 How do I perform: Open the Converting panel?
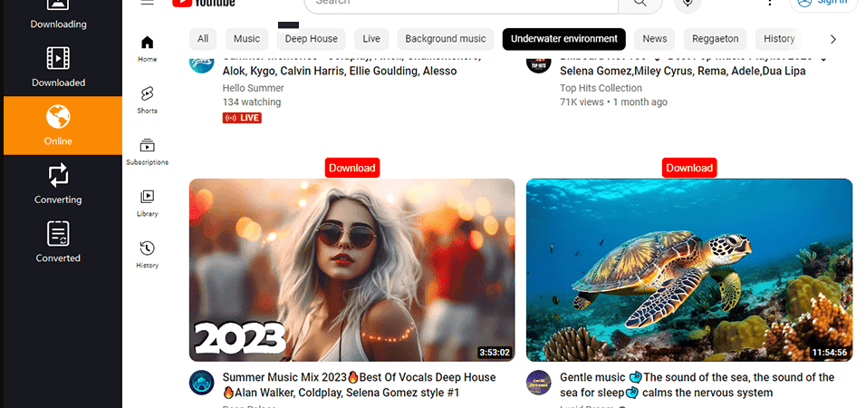pos(58,184)
